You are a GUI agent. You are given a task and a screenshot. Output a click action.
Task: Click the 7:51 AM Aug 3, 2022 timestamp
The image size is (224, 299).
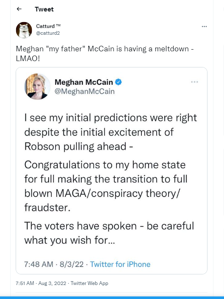41,283
